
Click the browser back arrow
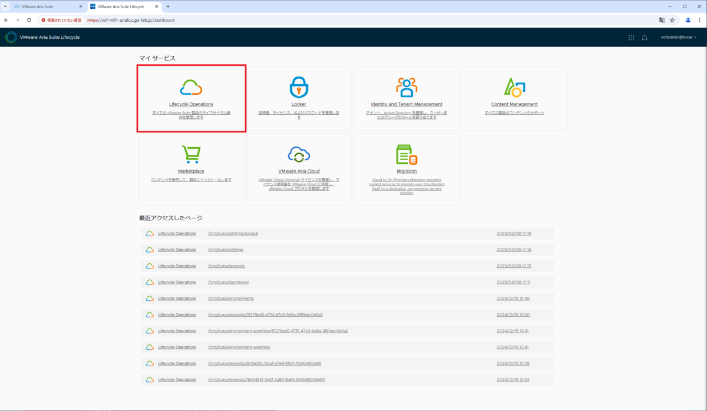[6, 20]
